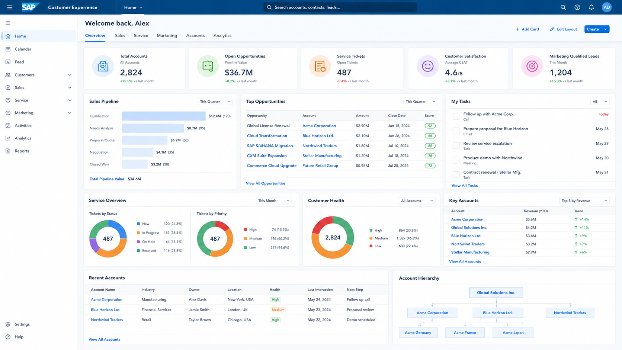Image resolution: width=622 pixels, height=350 pixels.
Task: Click the help question mark icon in header
Action: click(577, 7)
